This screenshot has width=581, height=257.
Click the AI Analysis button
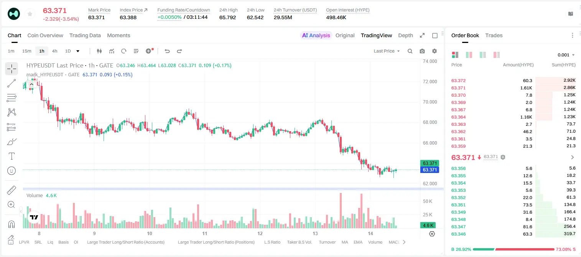pyautogui.click(x=316, y=35)
